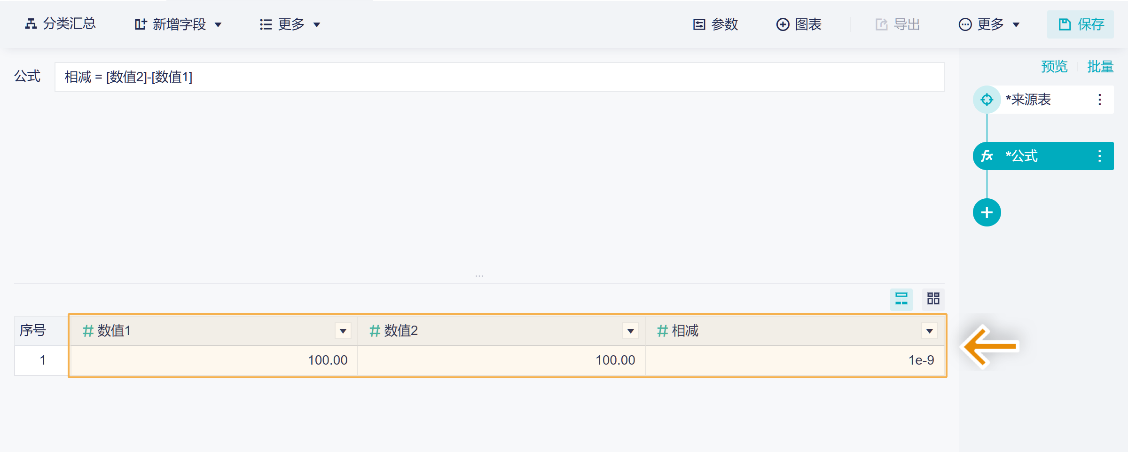
Task: Click into the 公式 formula input field
Action: (x=499, y=77)
